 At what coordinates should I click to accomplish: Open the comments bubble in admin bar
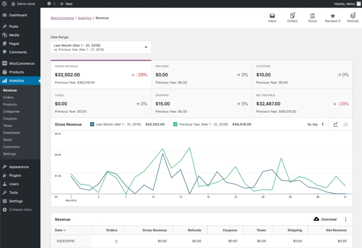click(x=49, y=4)
